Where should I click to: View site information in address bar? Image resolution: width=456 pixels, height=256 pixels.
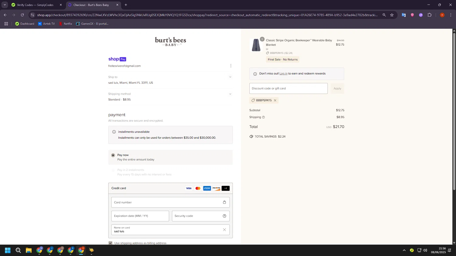tap(33, 15)
